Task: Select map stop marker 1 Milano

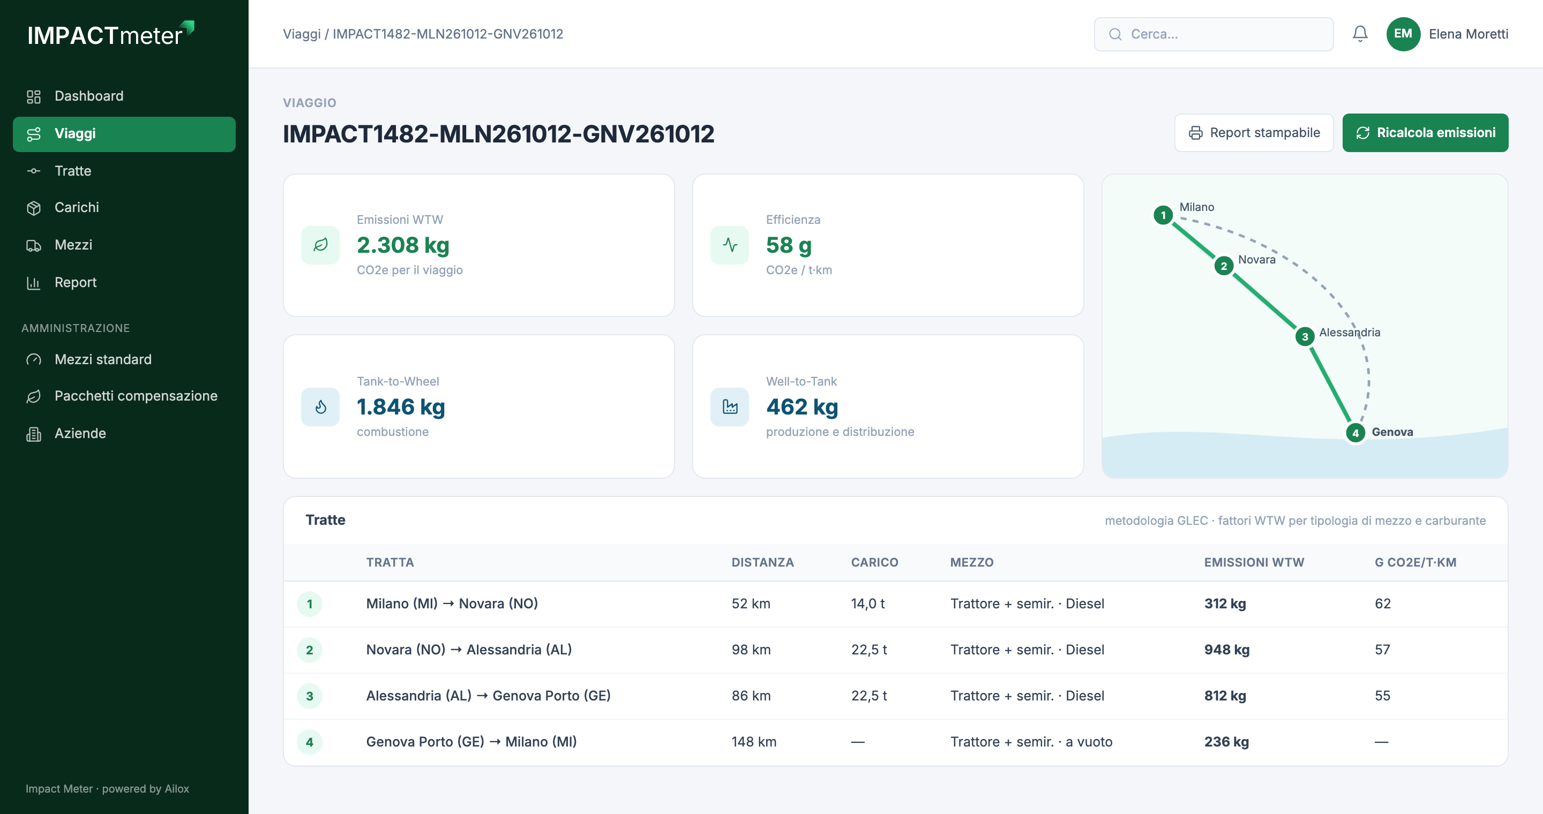Action: [x=1163, y=215]
